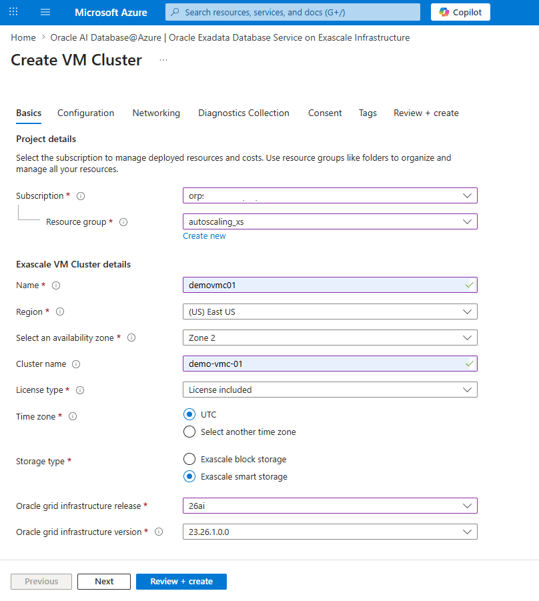
Task: Expand the License type dropdown
Action: click(x=330, y=390)
